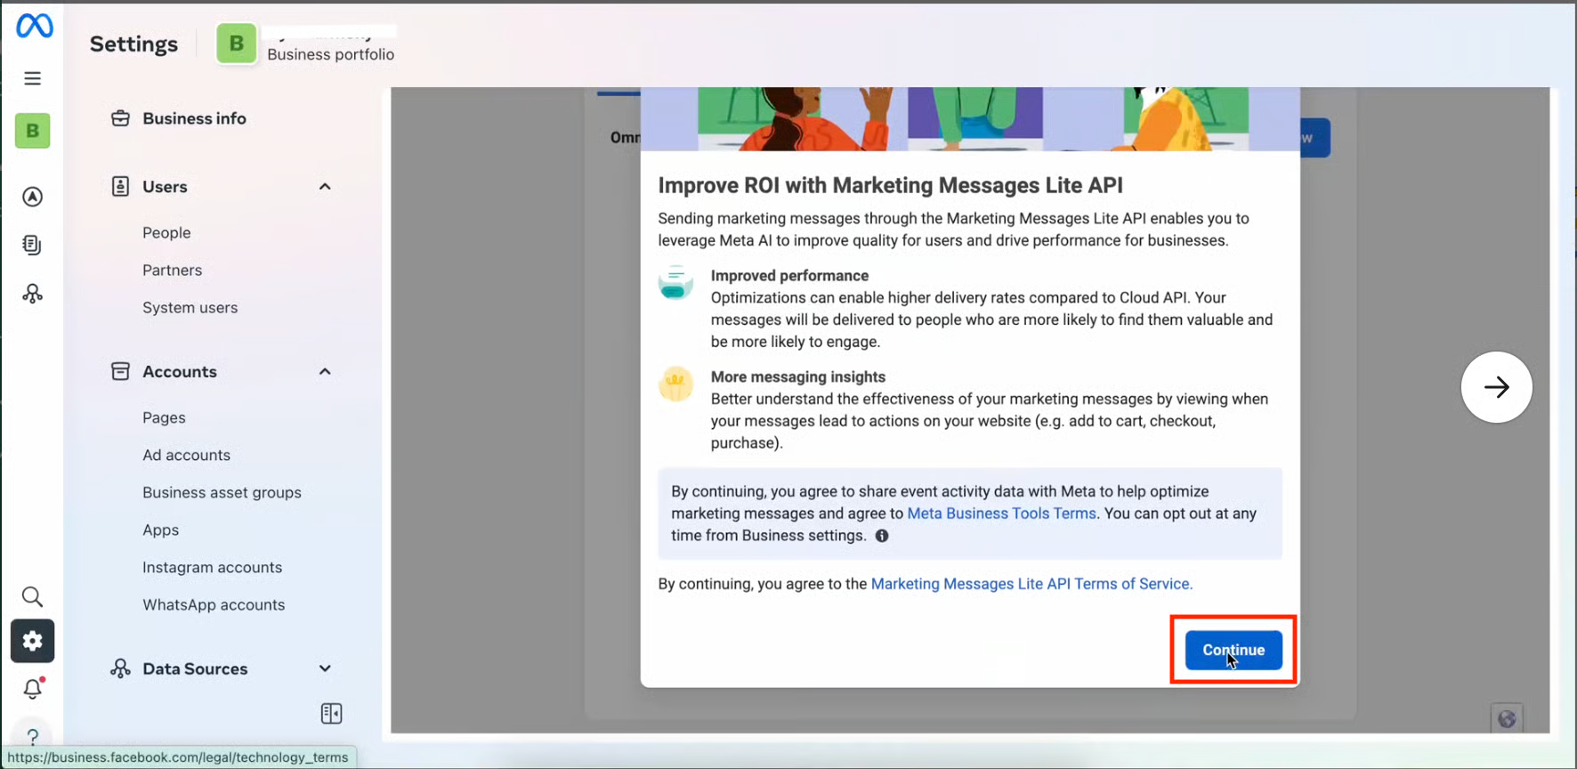Image resolution: width=1577 pixels, height=769 pixels.
Task: Open Meta Business Tools Terms link
Action: click(x=1001, y=514)
